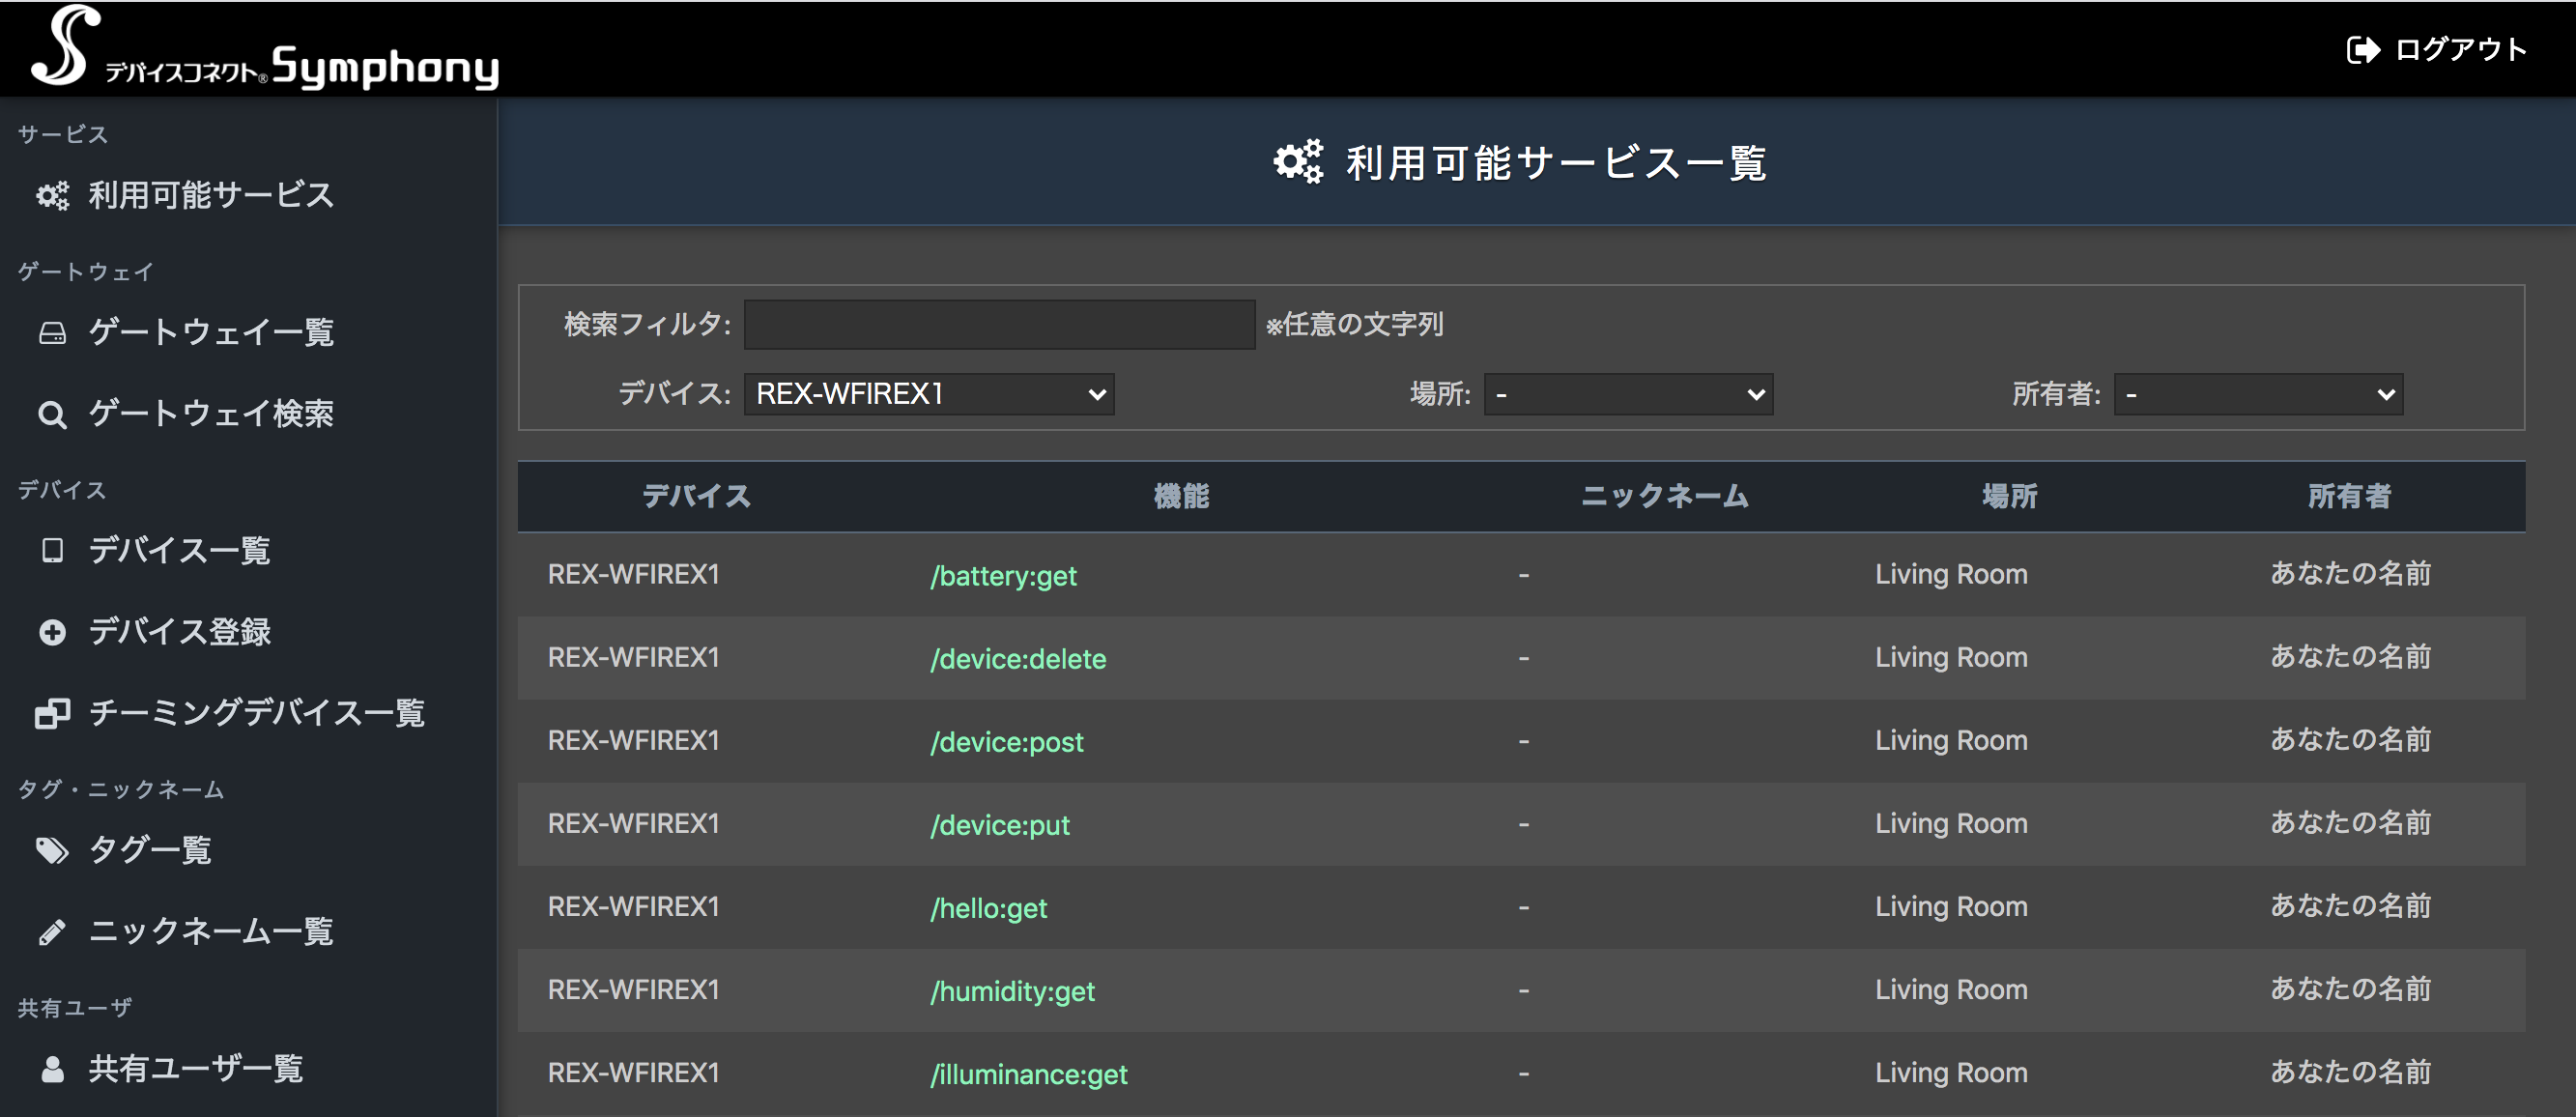Click the 機能 column header
The width and height of the screenshot is (2576, 1117).
[1182, 496]
